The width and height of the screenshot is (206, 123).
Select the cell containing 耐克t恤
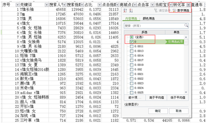point(34,79)
